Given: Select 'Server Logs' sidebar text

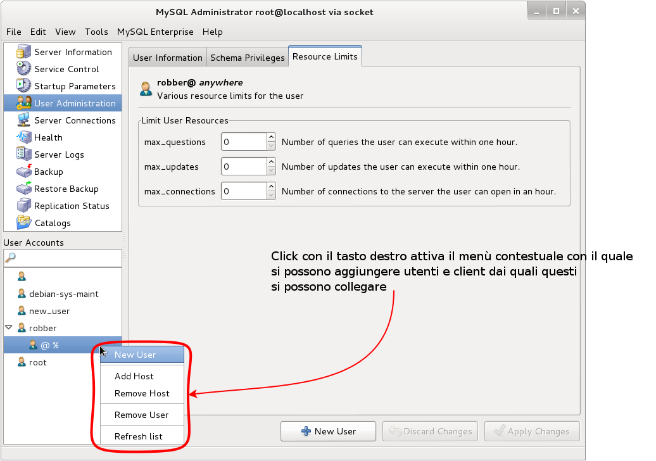Looking at the screenshot, I should (59, 155).
